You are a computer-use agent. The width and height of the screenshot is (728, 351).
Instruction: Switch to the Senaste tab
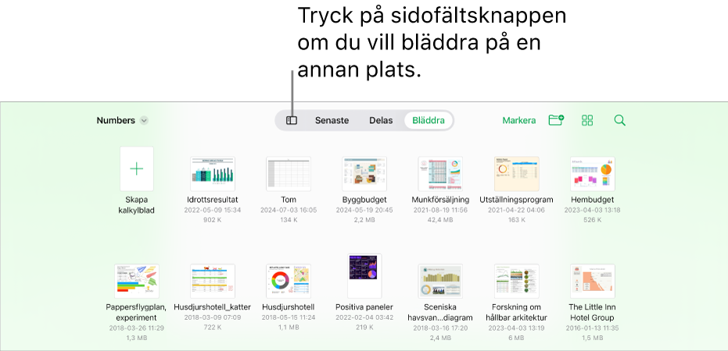(x=332, y=120)
